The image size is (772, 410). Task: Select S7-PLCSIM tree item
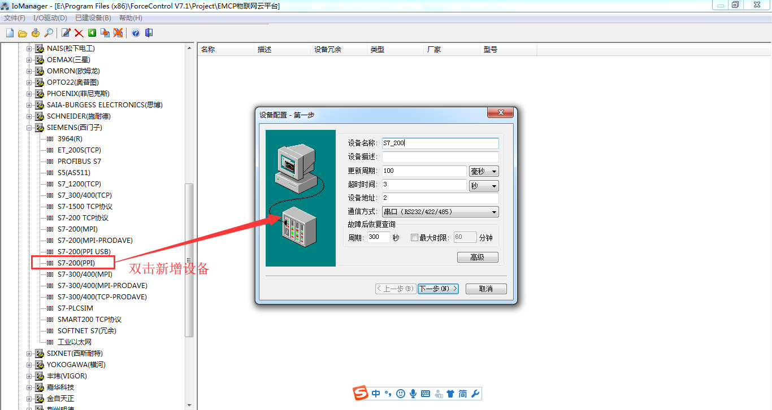click(x=75, y=308)
